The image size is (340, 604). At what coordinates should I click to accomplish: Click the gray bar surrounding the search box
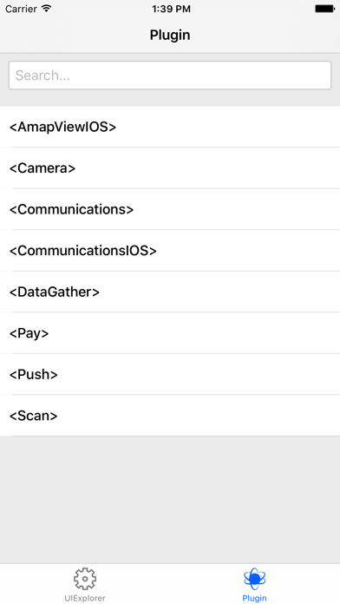(x=170, y=97)
